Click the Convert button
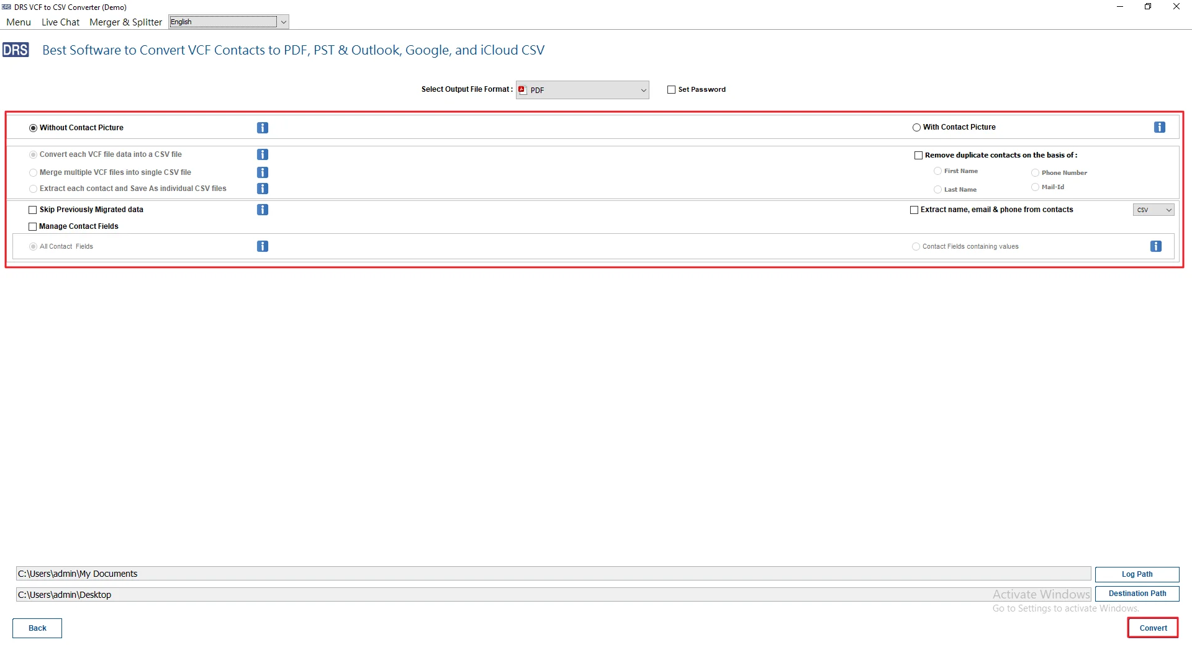Viewport: 1192px width, 645px height. point(1153,628)
